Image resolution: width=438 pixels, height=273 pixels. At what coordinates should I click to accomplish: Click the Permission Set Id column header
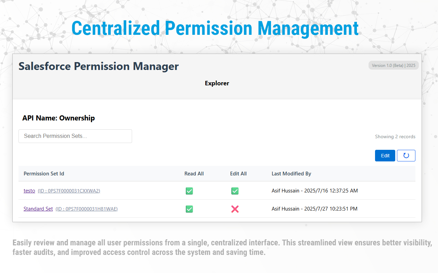tap(44, 174)
